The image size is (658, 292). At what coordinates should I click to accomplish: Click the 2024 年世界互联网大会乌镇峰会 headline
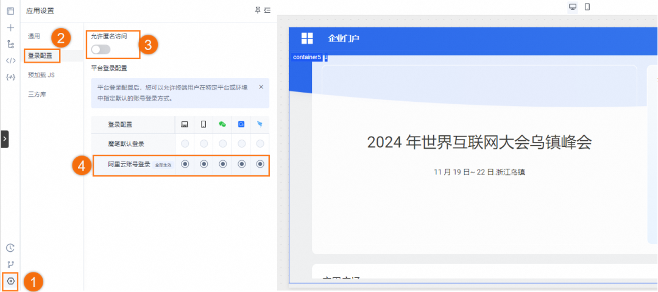tap(479, 143)
